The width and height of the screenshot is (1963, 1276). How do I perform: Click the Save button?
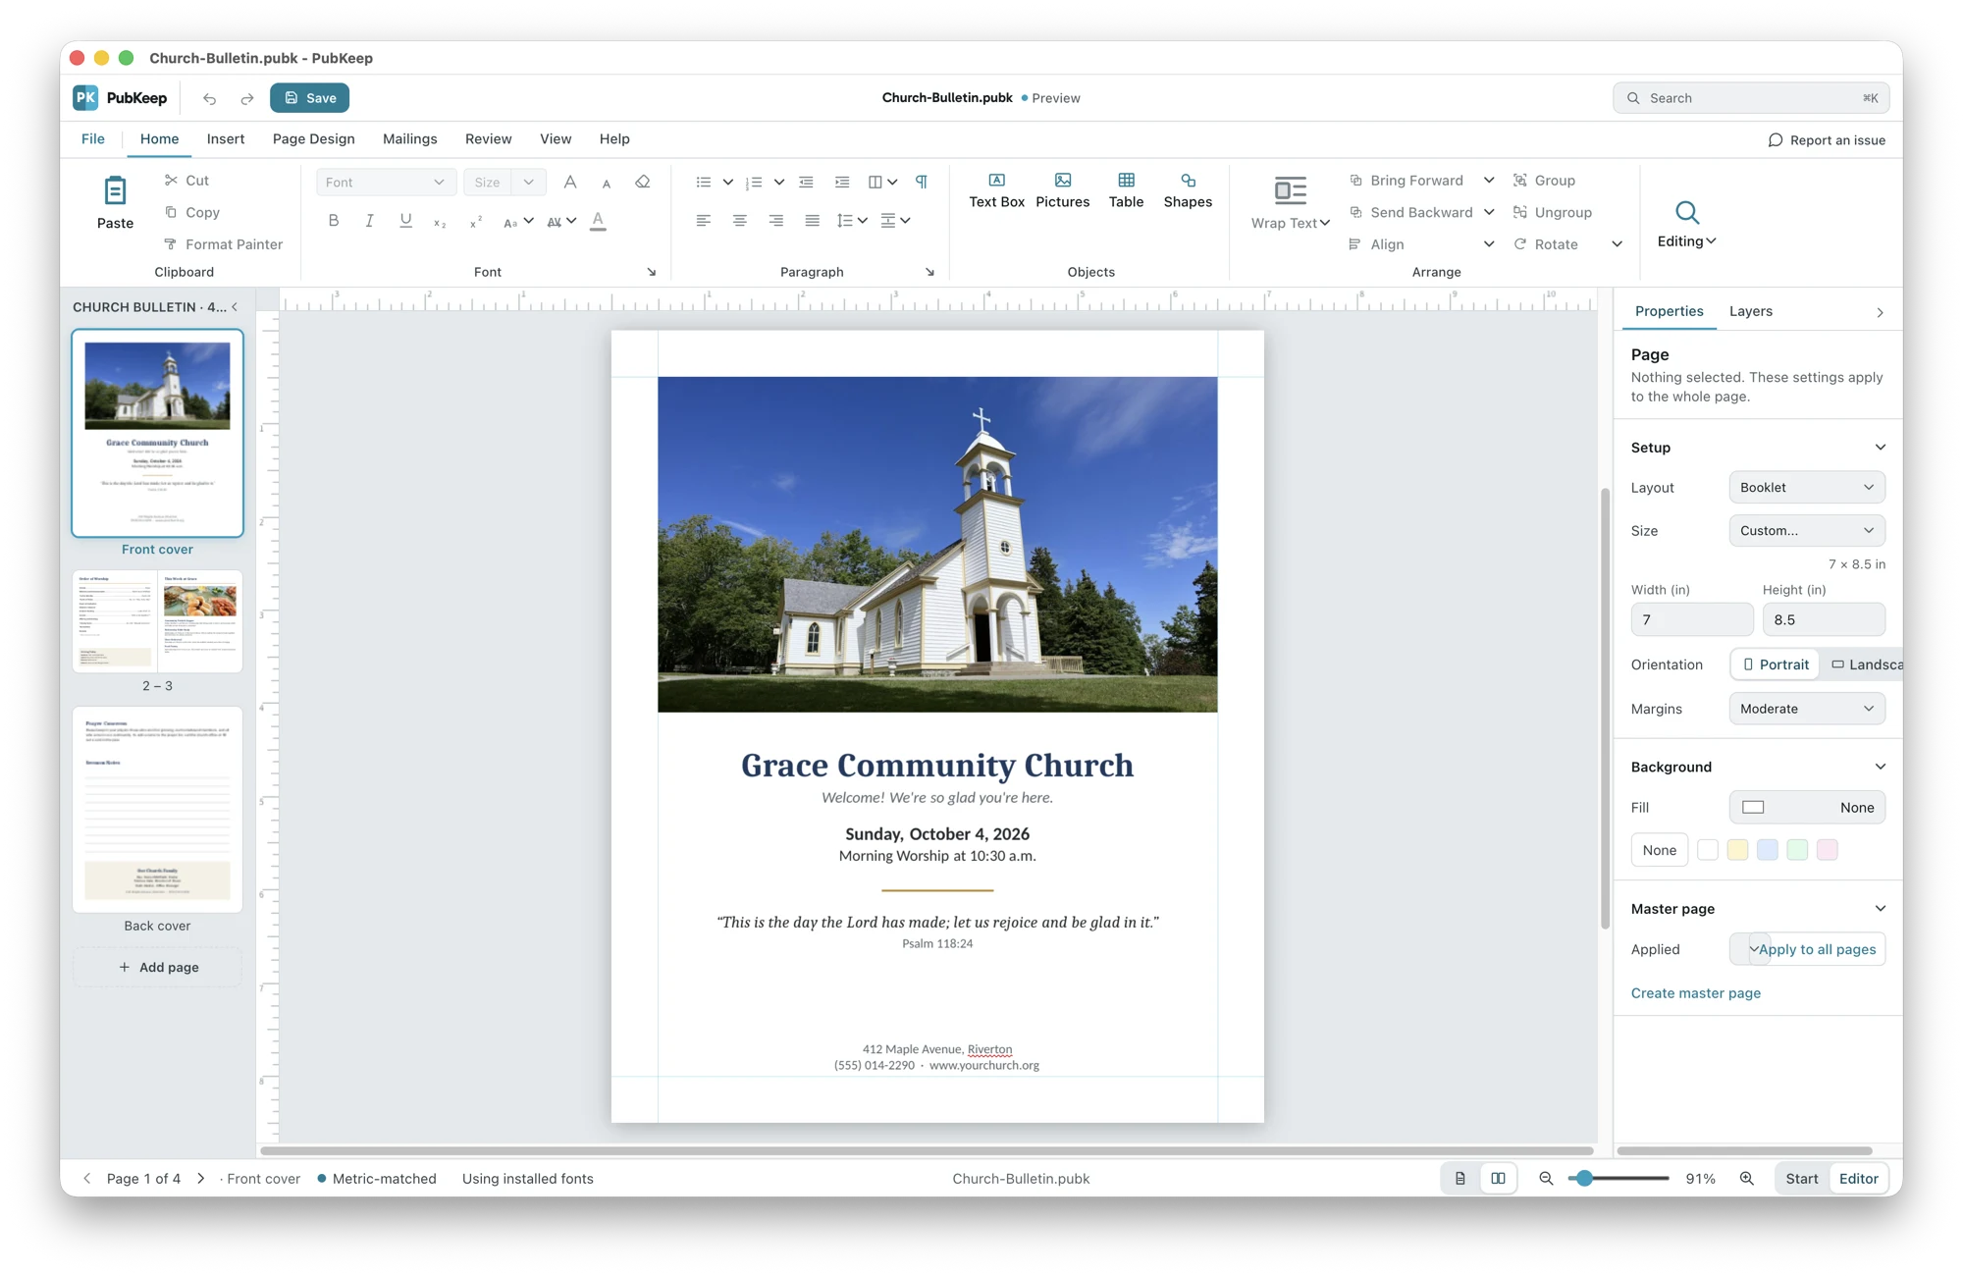pyautogui.click(x=310, y=98)
